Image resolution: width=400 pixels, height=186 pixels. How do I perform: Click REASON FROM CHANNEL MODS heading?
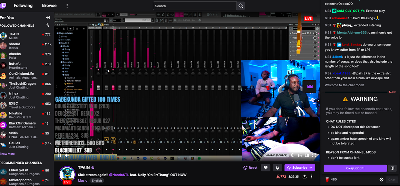pyautogui.click(x=351, y=152)
